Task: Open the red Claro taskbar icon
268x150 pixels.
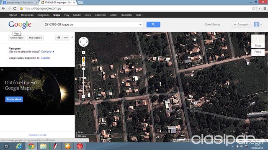Action: pos(80,146)
